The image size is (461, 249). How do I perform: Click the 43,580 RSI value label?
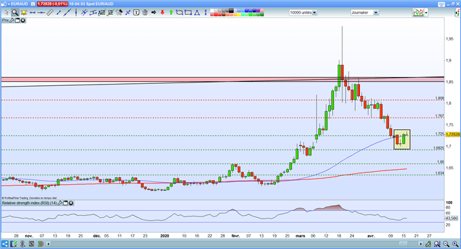coord(452,218)
